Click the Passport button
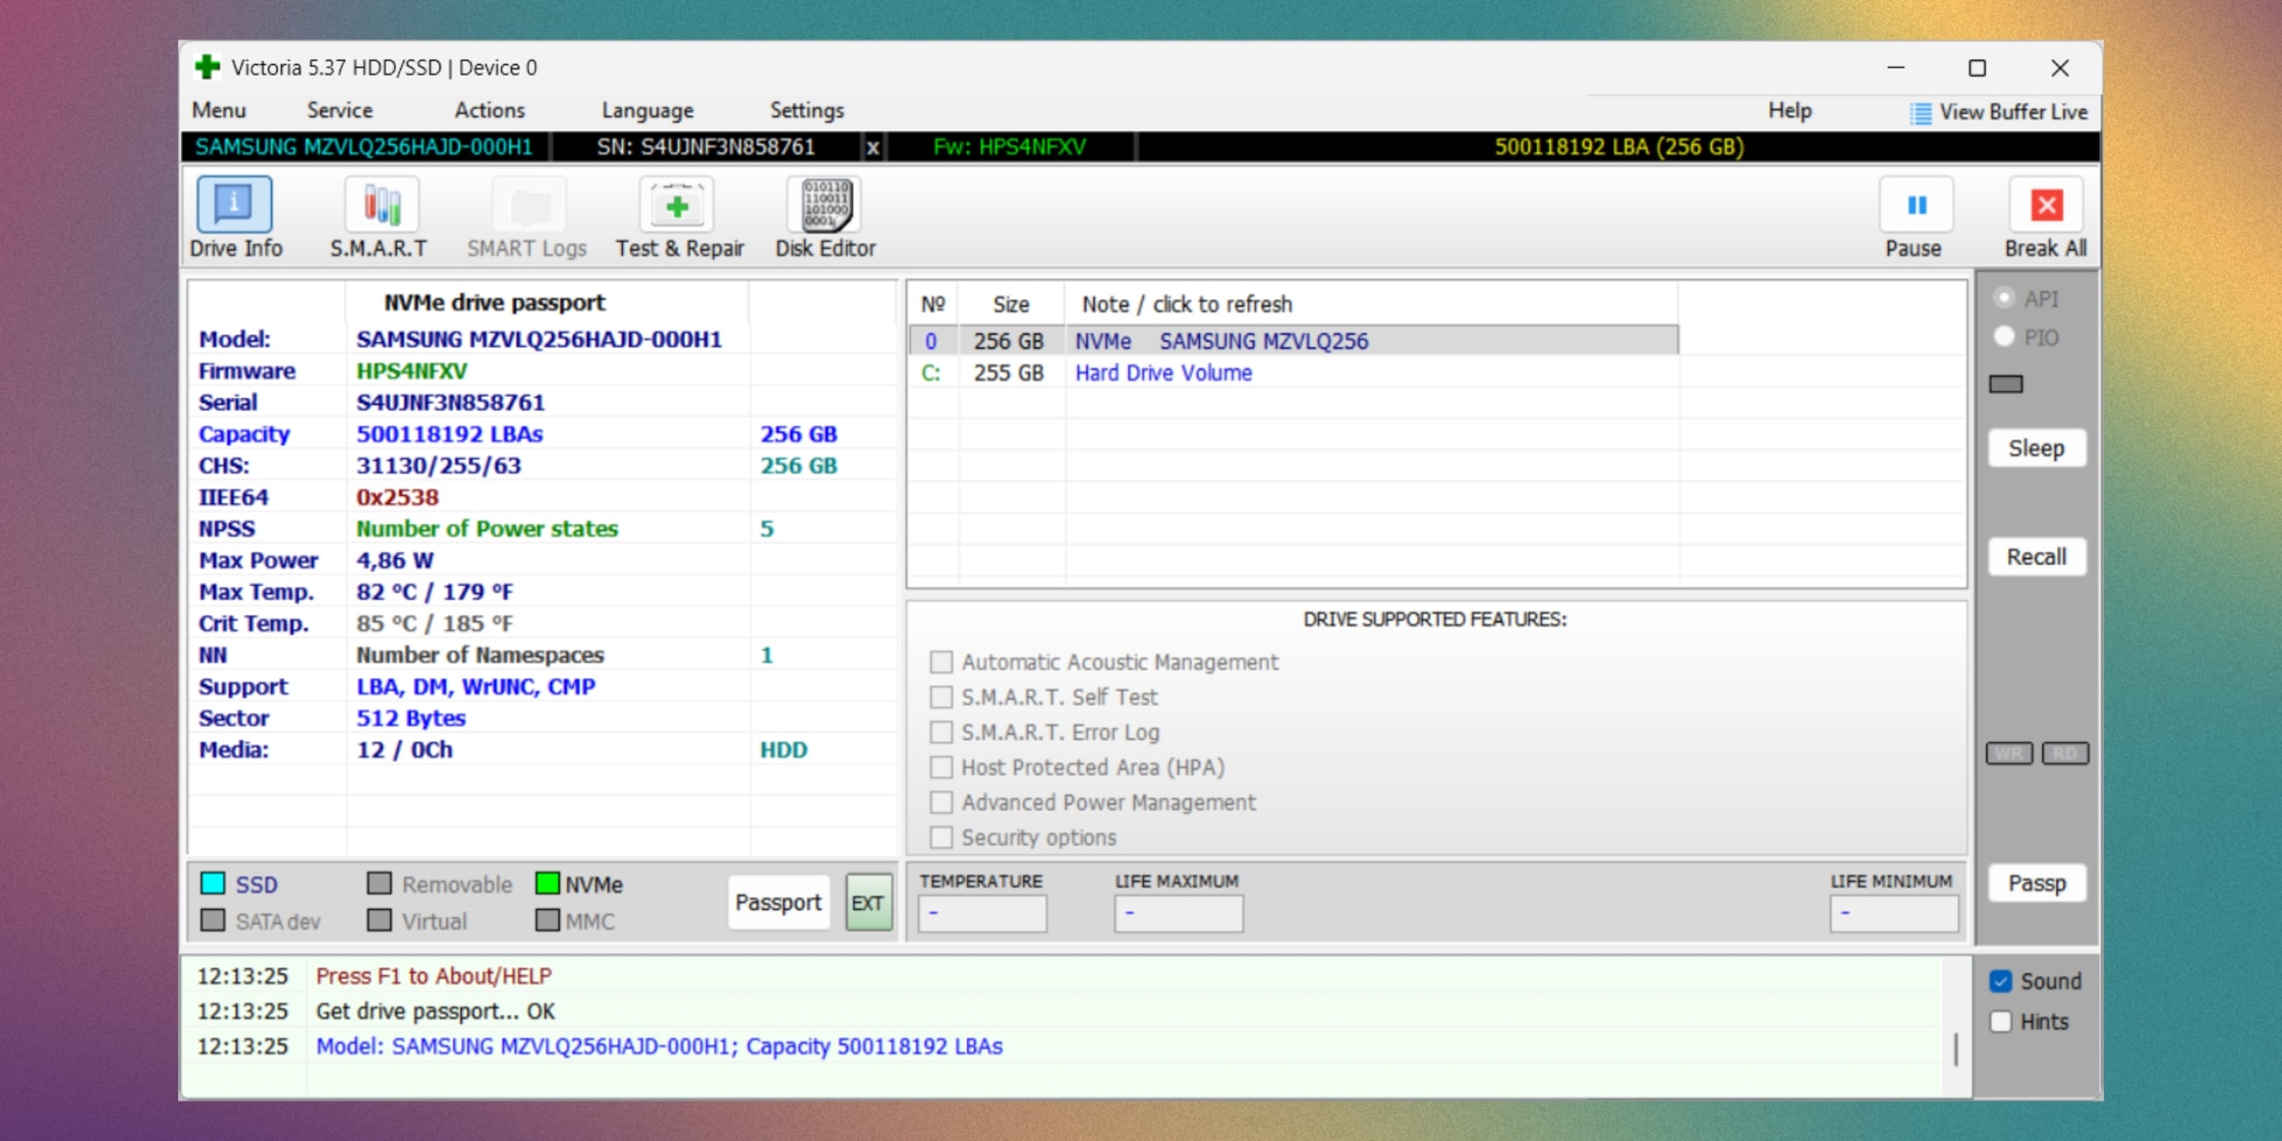The height and width of the screenshot is (1141, 2282). (777, 903)
